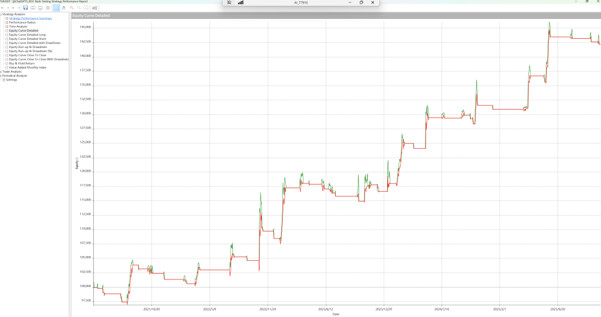Select Equity Curve Detailed with DrawDown

tap(34, 43)
